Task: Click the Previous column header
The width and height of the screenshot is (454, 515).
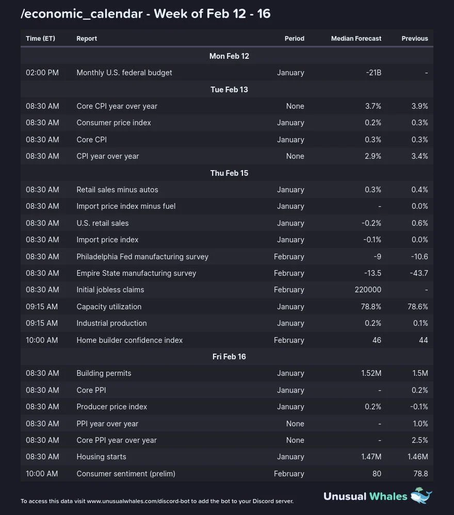Action: [x=415, y=39]
